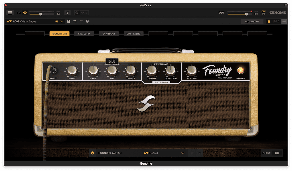Click the GATE label button
Screen dimensions: 292x171
(84, 13)
